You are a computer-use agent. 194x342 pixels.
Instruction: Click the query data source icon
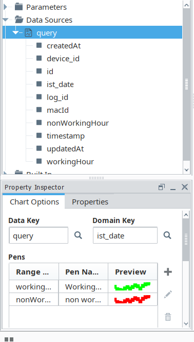click(x=28, y=33)
